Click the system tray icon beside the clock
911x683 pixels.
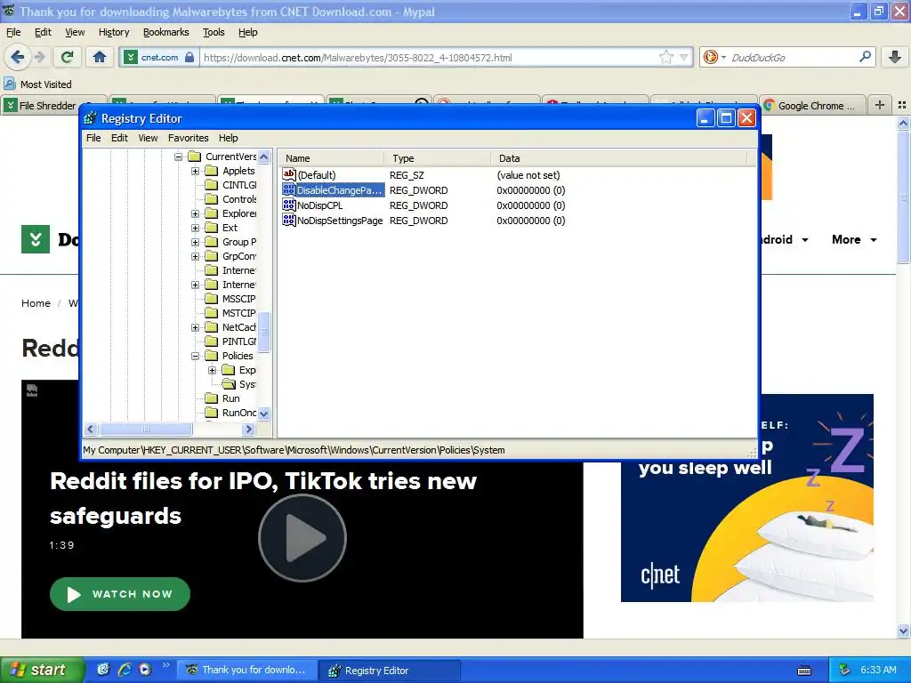845,670
